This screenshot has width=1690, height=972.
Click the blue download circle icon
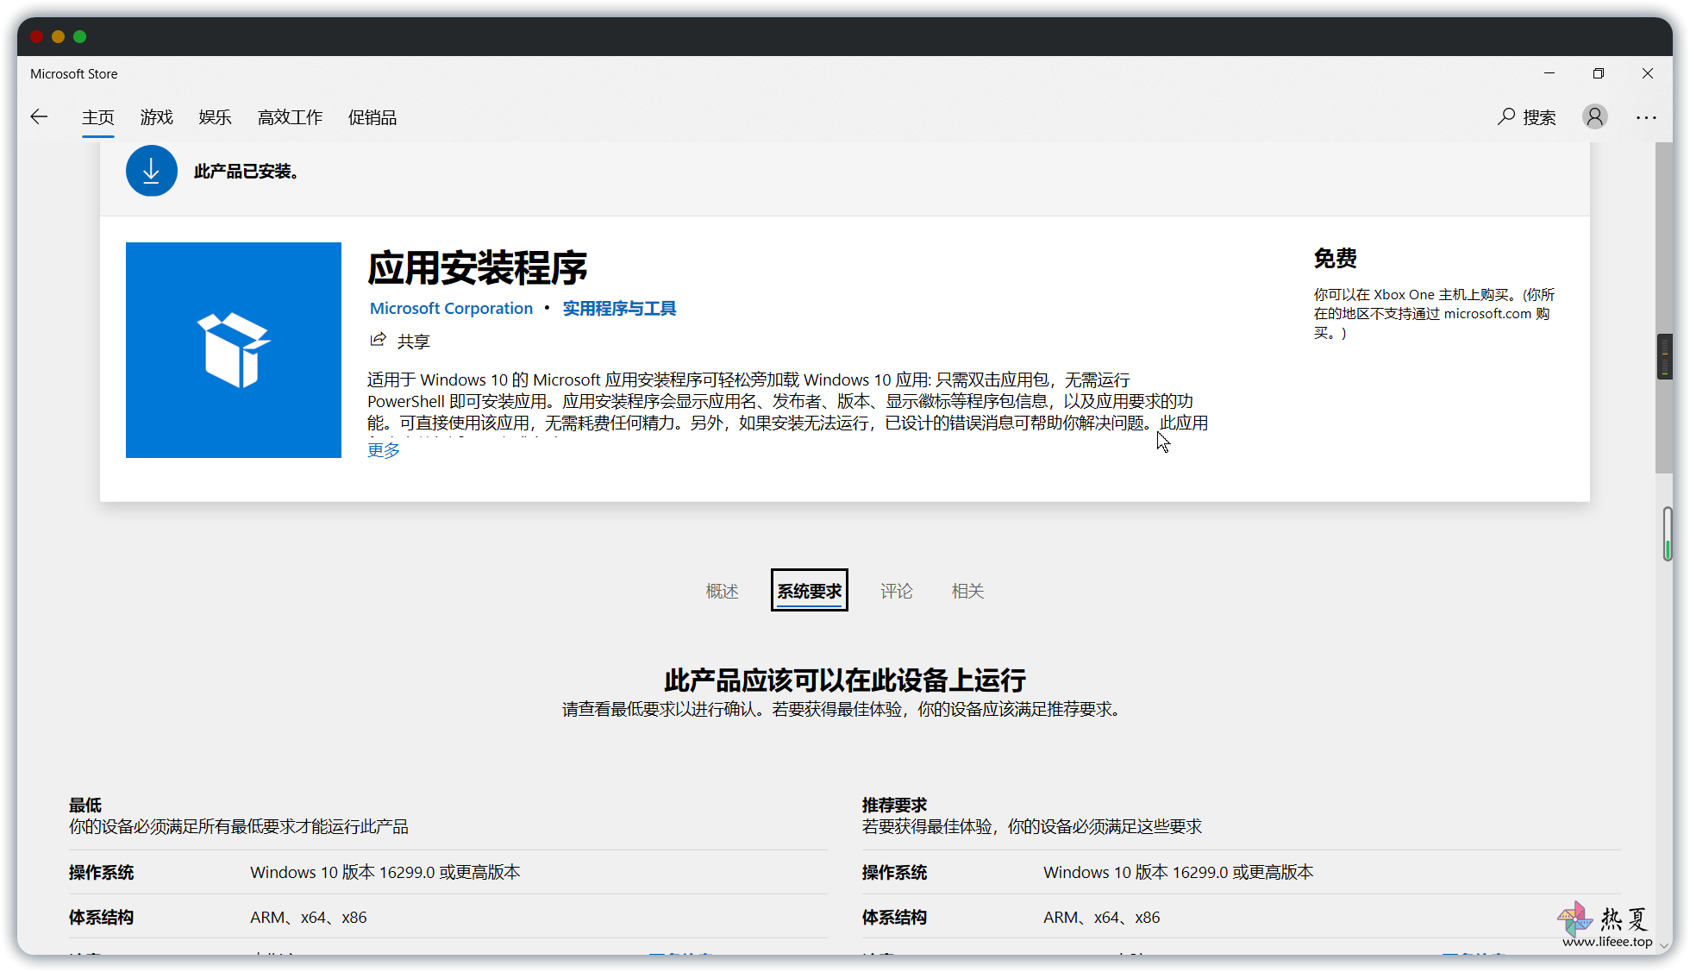point(152,171)
